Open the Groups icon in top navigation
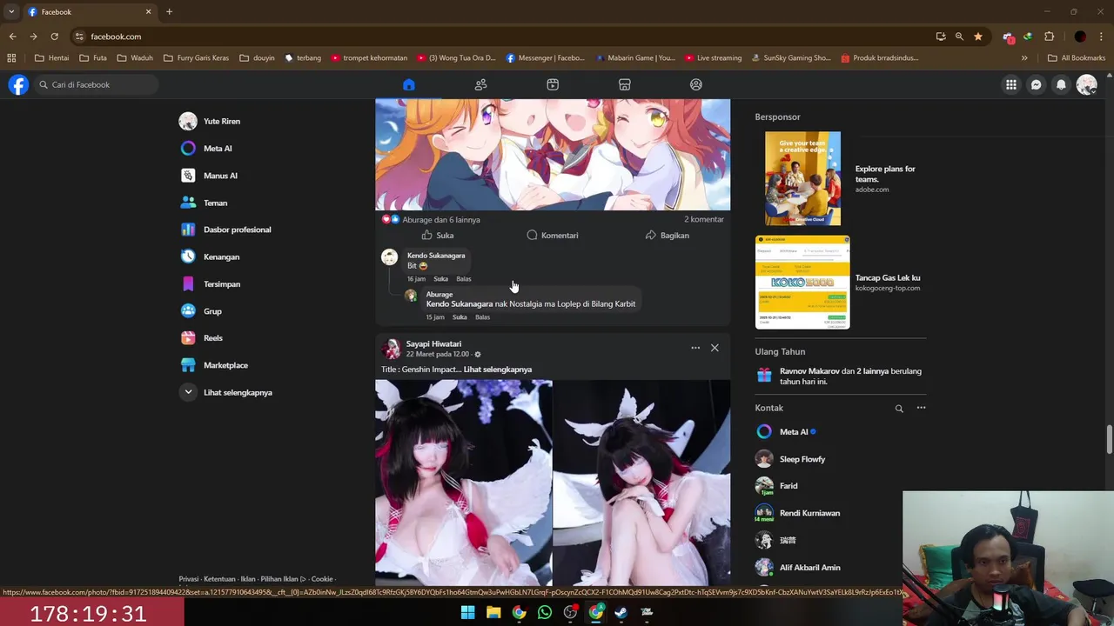The image size is (1114, 626). coord(695,84)
